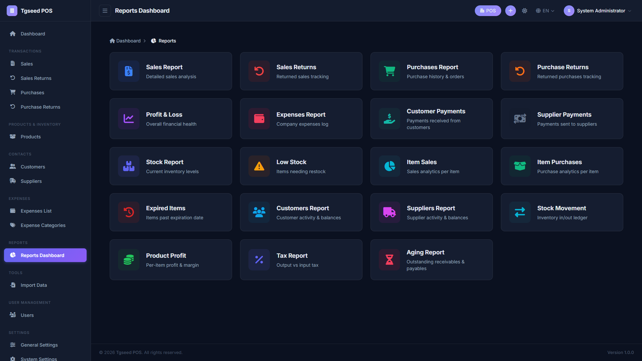642x361 pixels.
Task: Click the Item Sales pie chart icon
Action: (390, 166)
